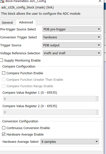Viewport: 106px width, 154px height.
Task: Expand the Conversion Trigger Select dropdown
Action: [72, 37]
